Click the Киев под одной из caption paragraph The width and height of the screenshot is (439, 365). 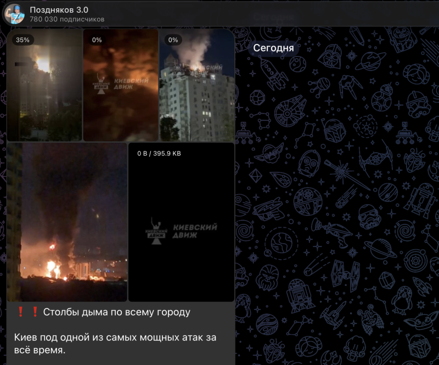115,344
